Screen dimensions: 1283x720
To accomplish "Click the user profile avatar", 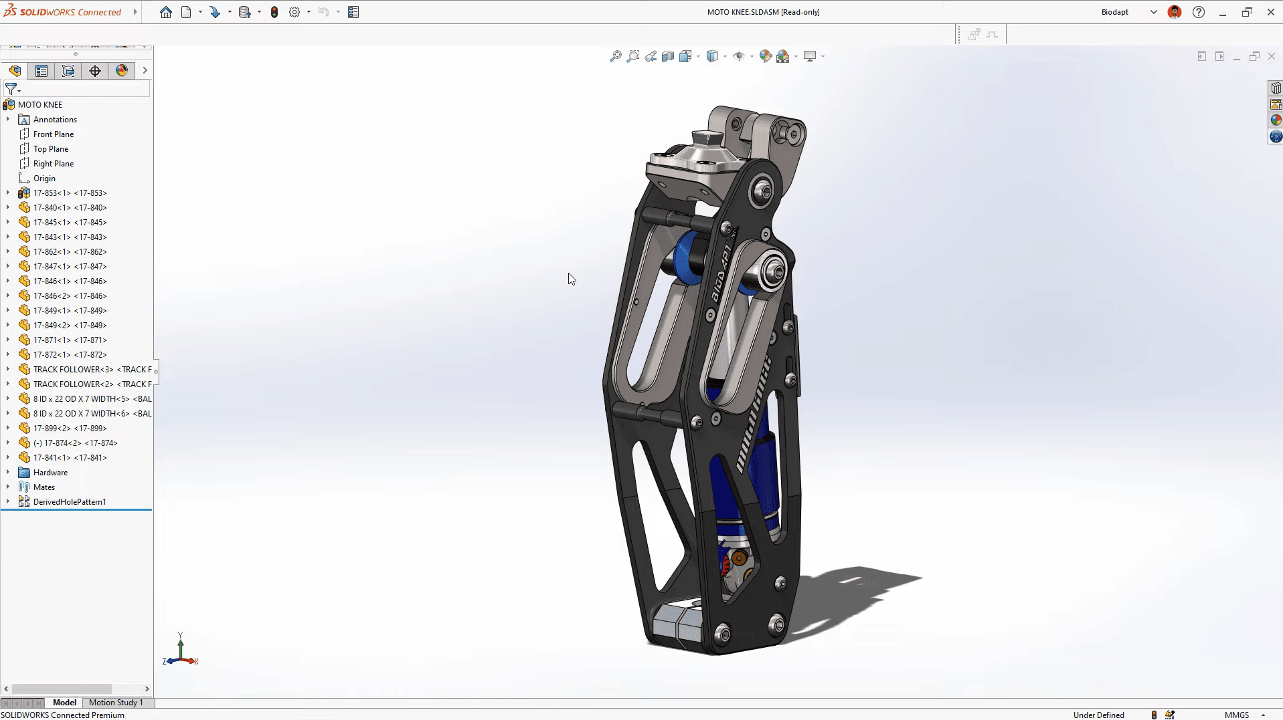I will click(1174, 12).
